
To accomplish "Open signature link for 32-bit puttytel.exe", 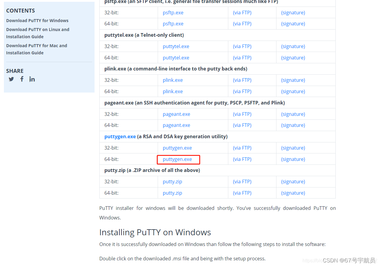I will (x=293, y=46).
